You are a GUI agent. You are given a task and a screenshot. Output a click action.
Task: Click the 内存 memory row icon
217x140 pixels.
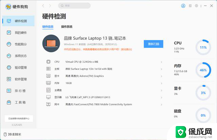48,83
